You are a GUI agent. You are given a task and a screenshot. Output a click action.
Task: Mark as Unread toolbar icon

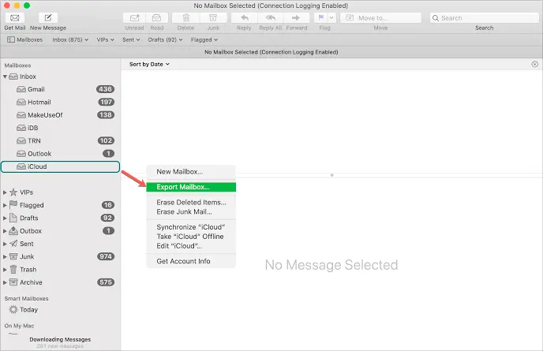pyautogui.click(x=134, y=17)
